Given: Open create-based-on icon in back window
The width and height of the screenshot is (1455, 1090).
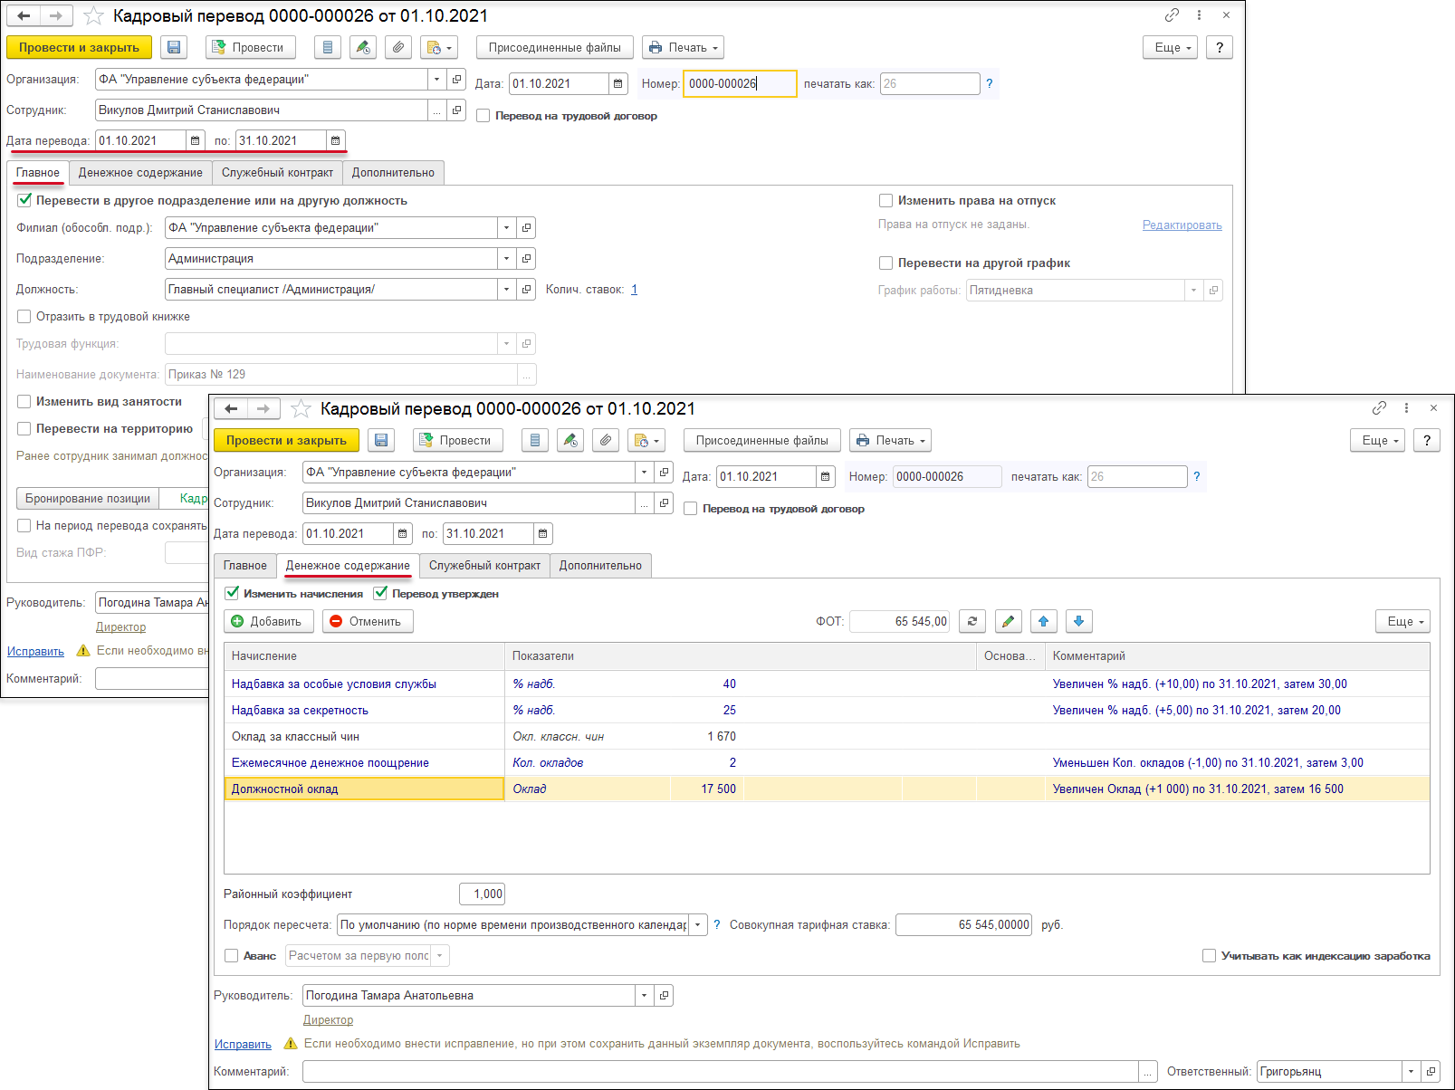Looking at the screenshot, I should [x=439, y=47].
